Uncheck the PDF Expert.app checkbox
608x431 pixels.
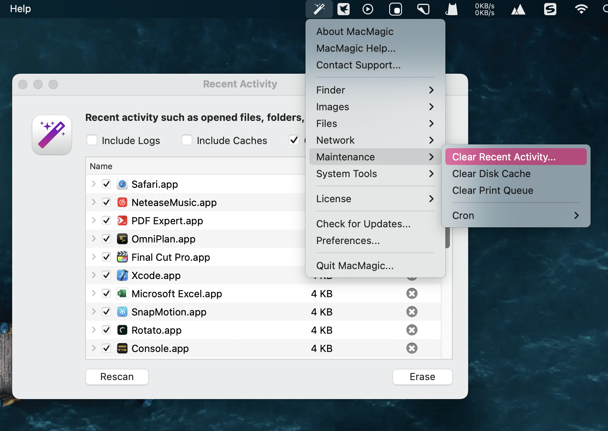pyautogui.click(x=106, y=221)
